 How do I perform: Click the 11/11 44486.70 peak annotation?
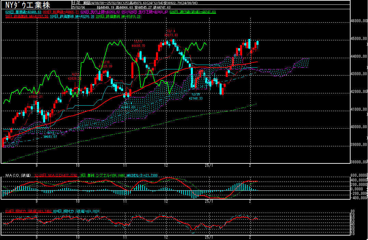coord(138,44)
